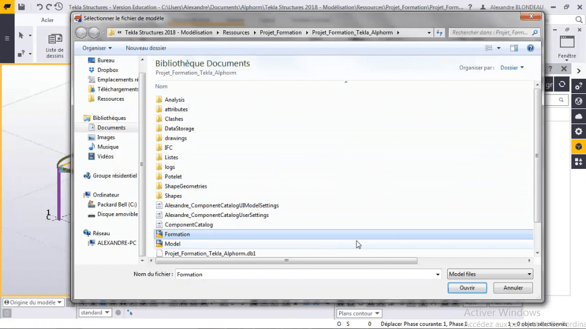Image resolution: width=586 pixels, height=329 pixels.
Task: Toggle the preview pane icon
Action: point(514,48)
